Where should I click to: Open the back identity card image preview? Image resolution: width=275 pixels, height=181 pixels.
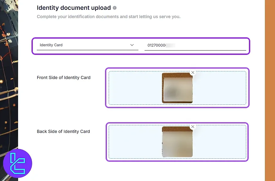[x=177, y=142]
